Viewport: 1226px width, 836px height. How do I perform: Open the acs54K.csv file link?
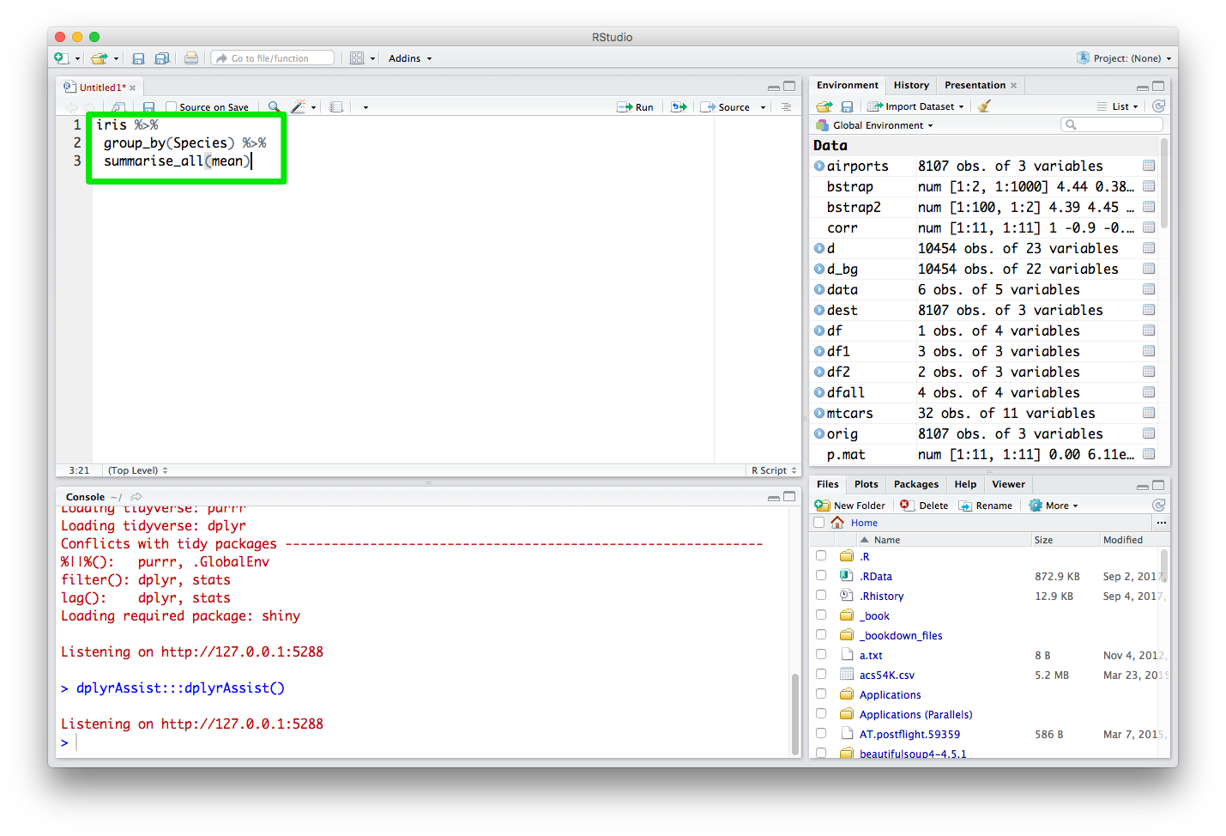887,675
